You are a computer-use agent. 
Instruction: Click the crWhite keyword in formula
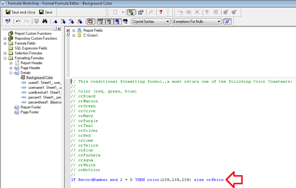tap(215, 180)
